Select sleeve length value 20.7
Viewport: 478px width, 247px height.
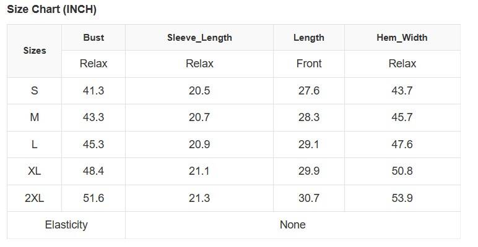pos(199,117)
